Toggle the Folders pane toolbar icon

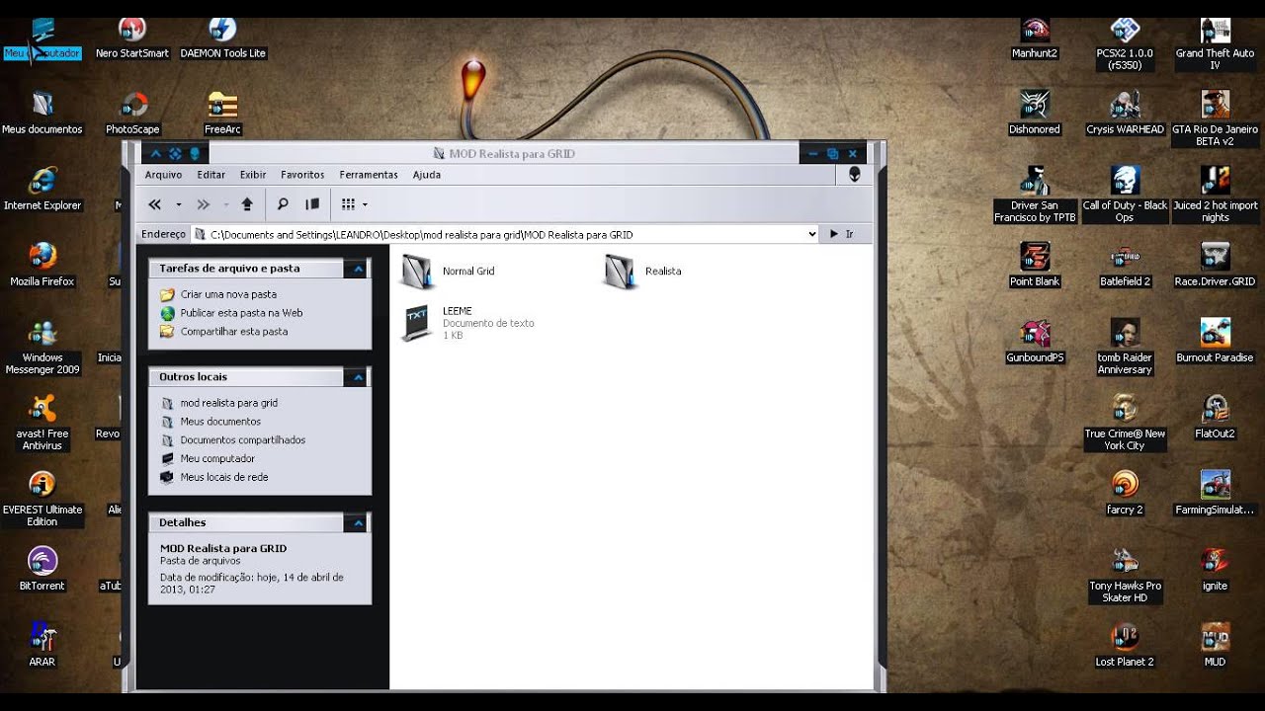[312, 204]
